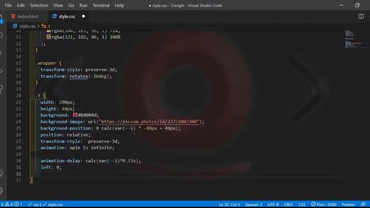370x208 pixels.
Task: Click the background-position property
Action: [x=66, y=128]
